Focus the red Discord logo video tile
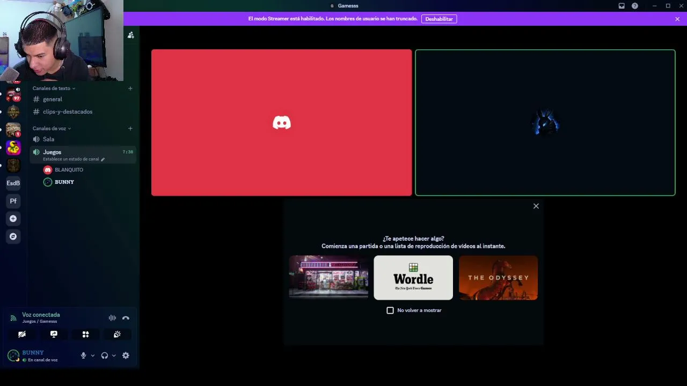The width and height of the screenshot is (687, 386). [281, 123]
